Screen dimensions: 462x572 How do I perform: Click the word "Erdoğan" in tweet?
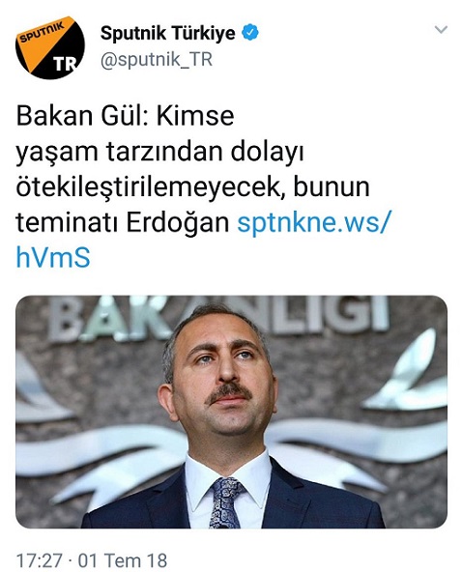click(x=177, y=222)
